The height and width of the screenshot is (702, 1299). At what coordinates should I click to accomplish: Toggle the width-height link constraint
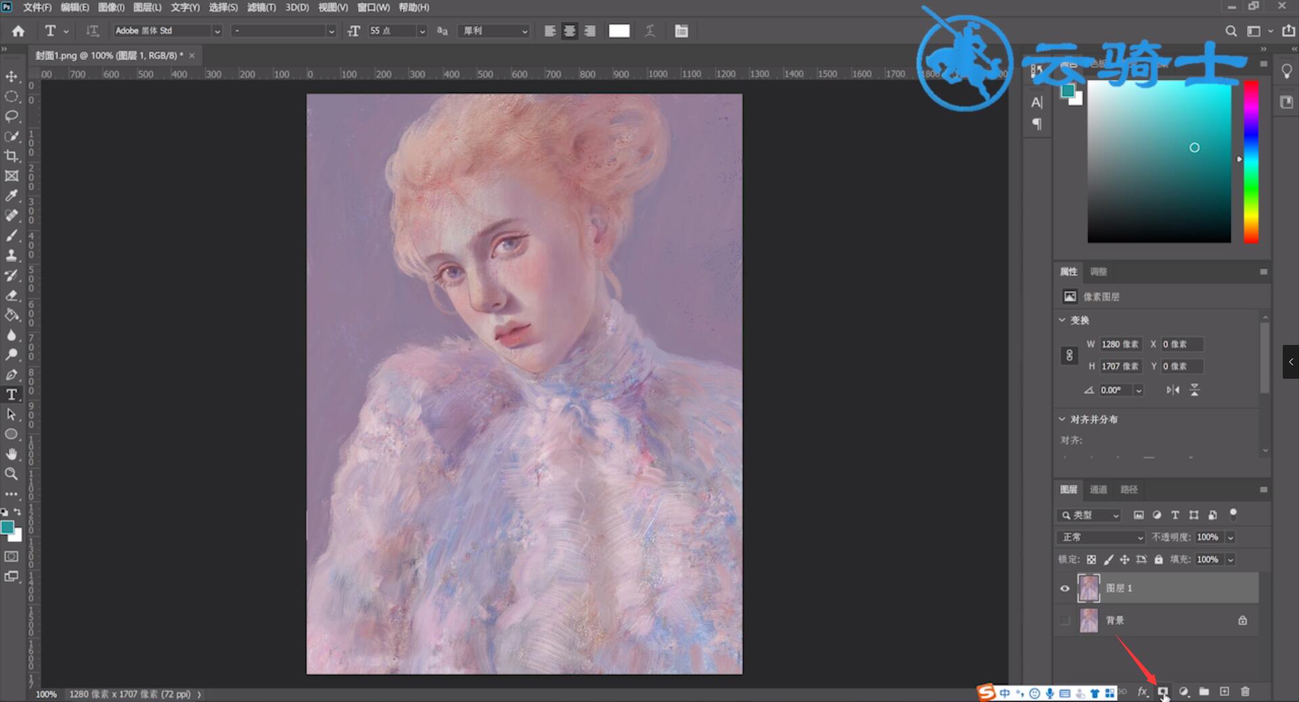click(x=1069, y=355)
